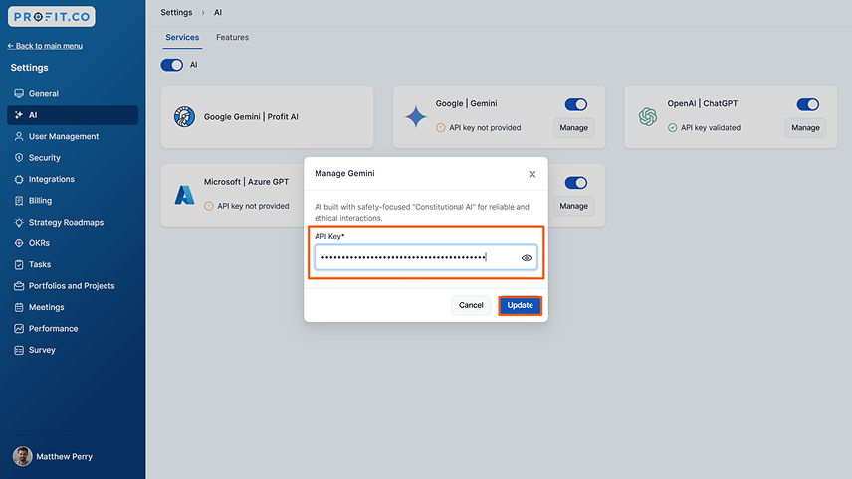The width and height of the screenshot is (852, 479).
Task: Toggle the Google Gemini service switch
Action: [576, 104]
